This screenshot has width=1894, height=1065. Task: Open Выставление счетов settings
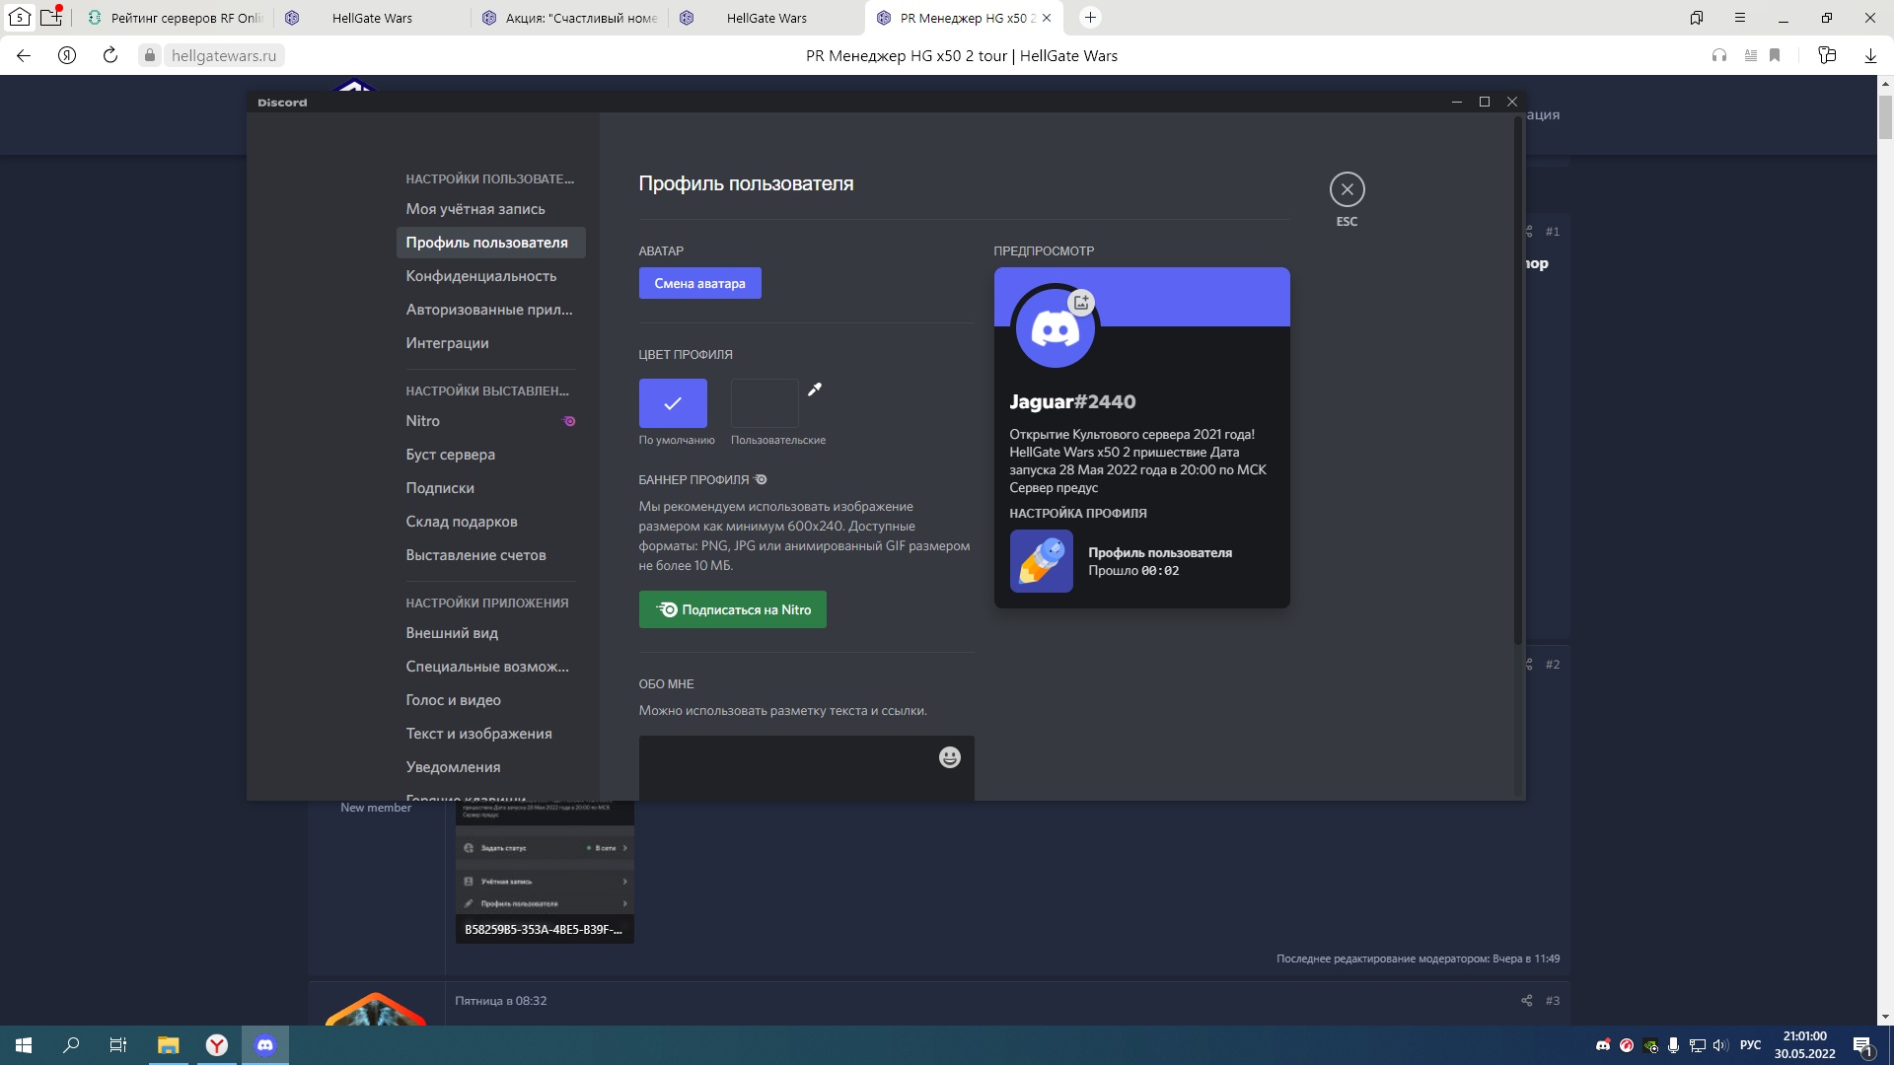click(x=490, y=555)
